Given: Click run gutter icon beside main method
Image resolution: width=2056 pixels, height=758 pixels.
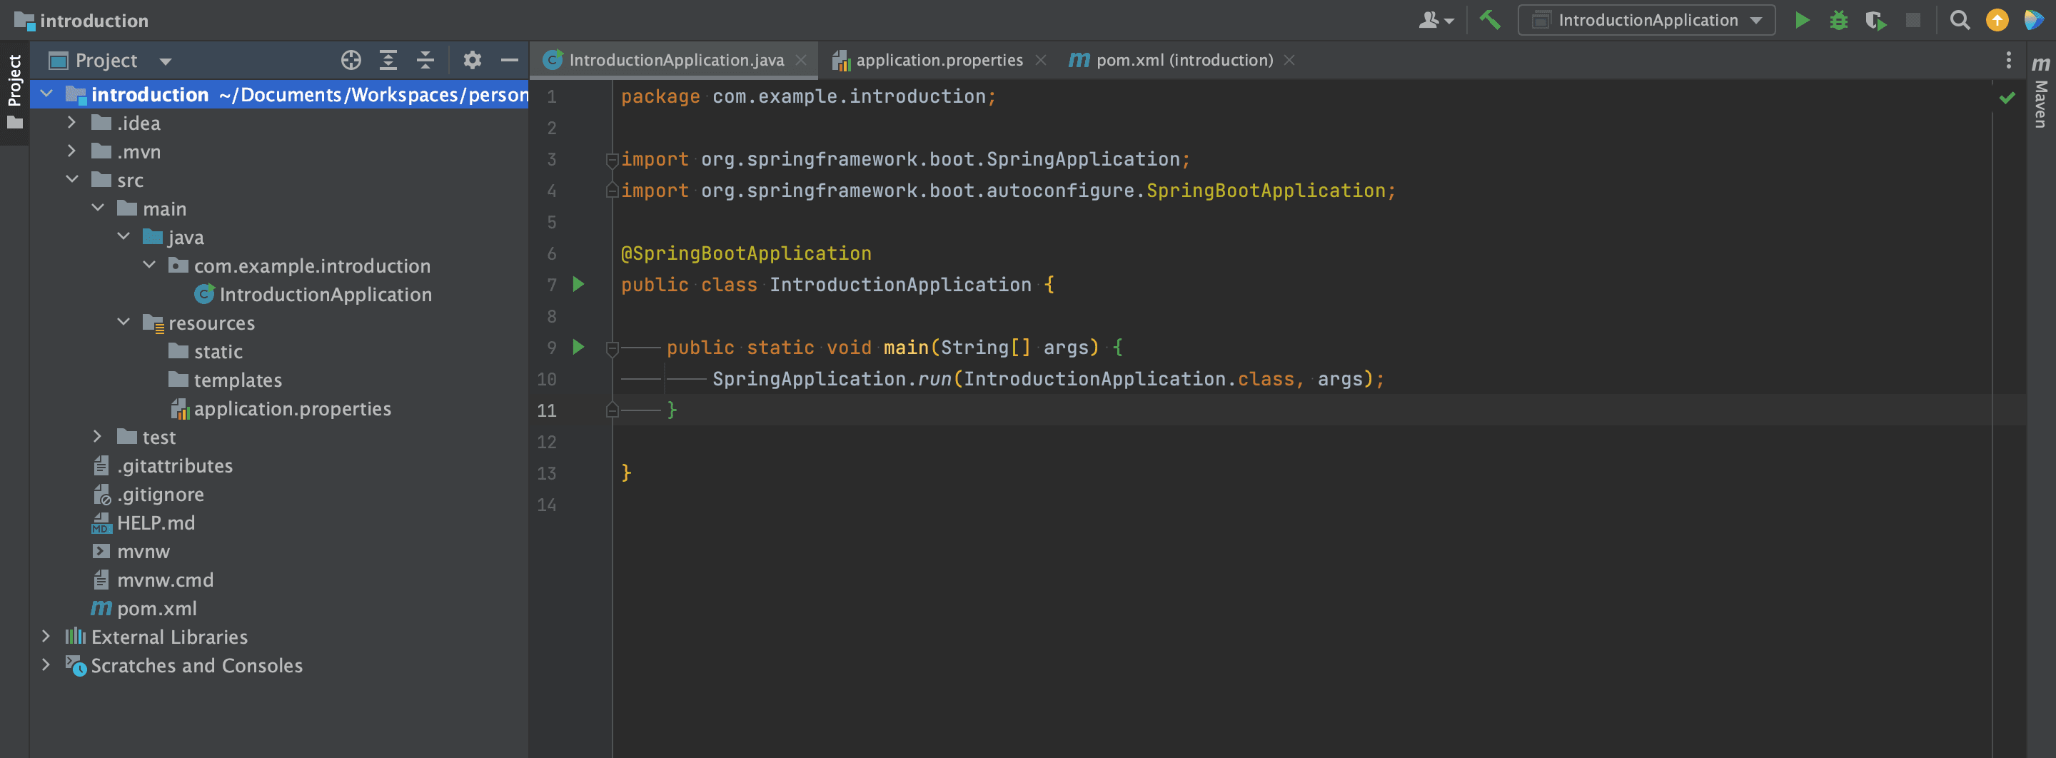Looking at the screenshot, I should [579, 347].
